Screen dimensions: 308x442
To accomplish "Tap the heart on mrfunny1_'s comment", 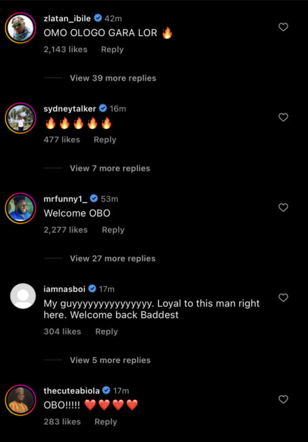I will pos(283,207).
